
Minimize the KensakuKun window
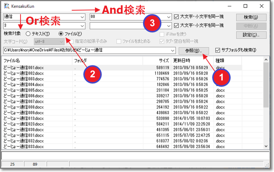pyautogui.click(x=226, y=6)
